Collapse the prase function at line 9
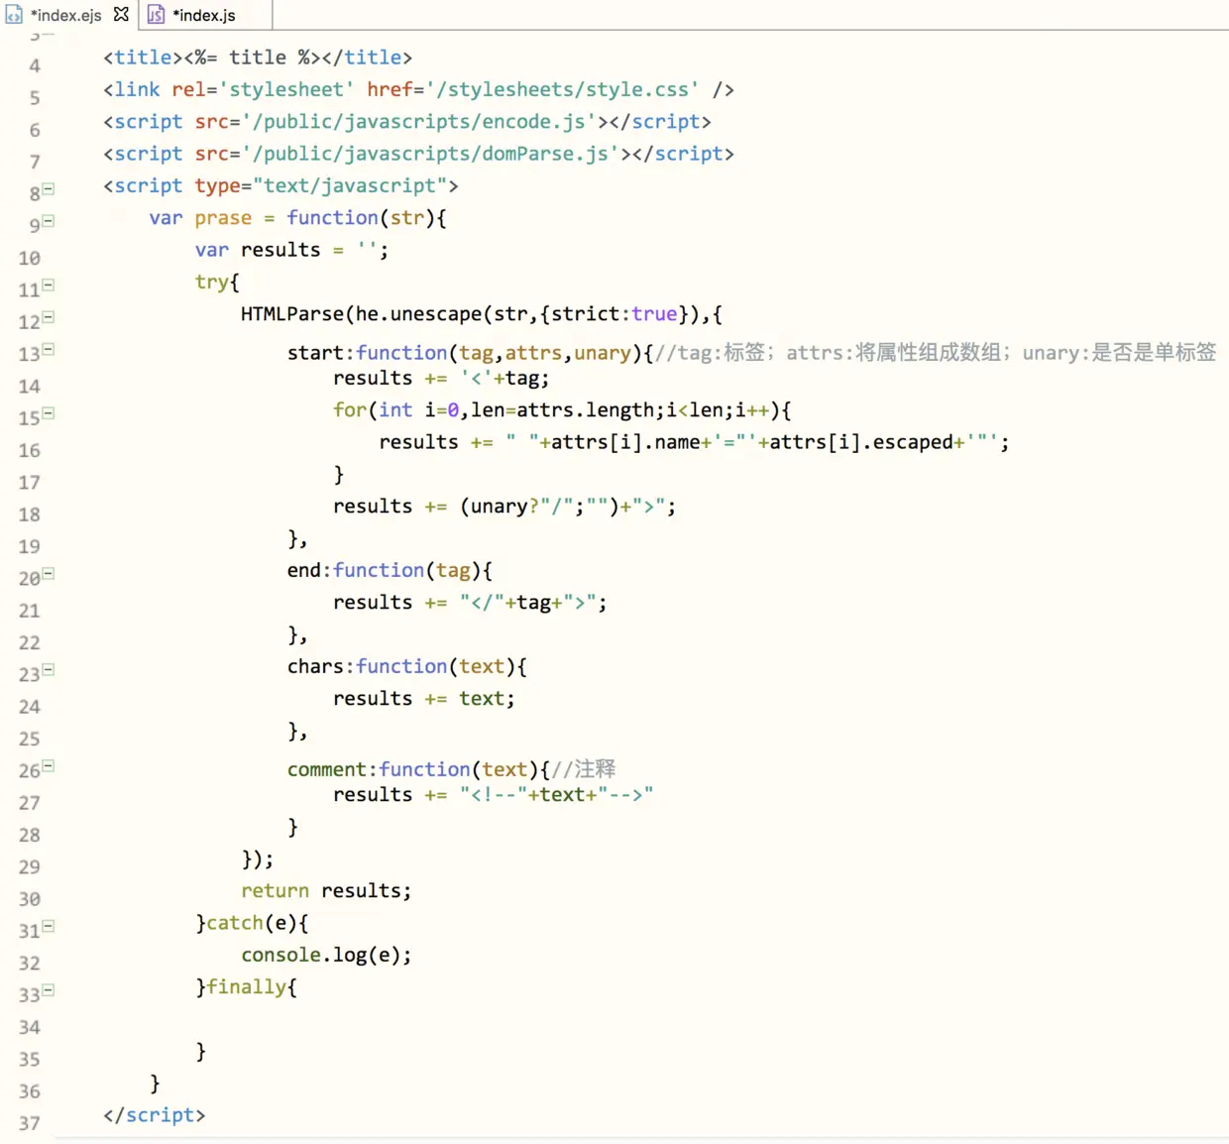The width and height of the screenshot is (1229, 1144). [x=49, y=221]
